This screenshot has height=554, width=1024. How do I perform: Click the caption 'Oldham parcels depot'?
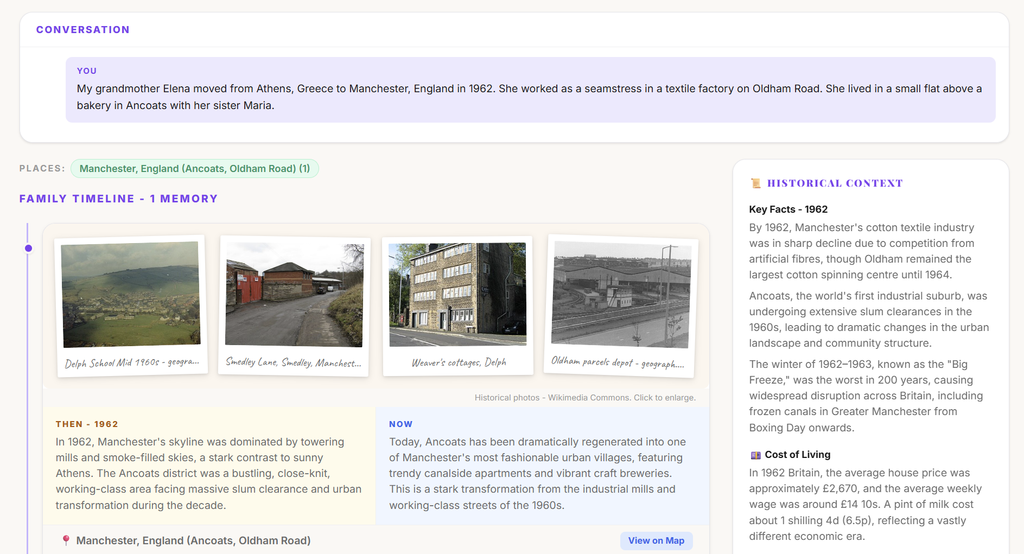(x=618, y=362)
